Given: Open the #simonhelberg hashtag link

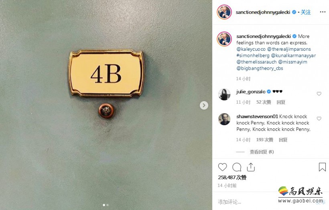Looking at the screenshot, I should tap(253, 56).
